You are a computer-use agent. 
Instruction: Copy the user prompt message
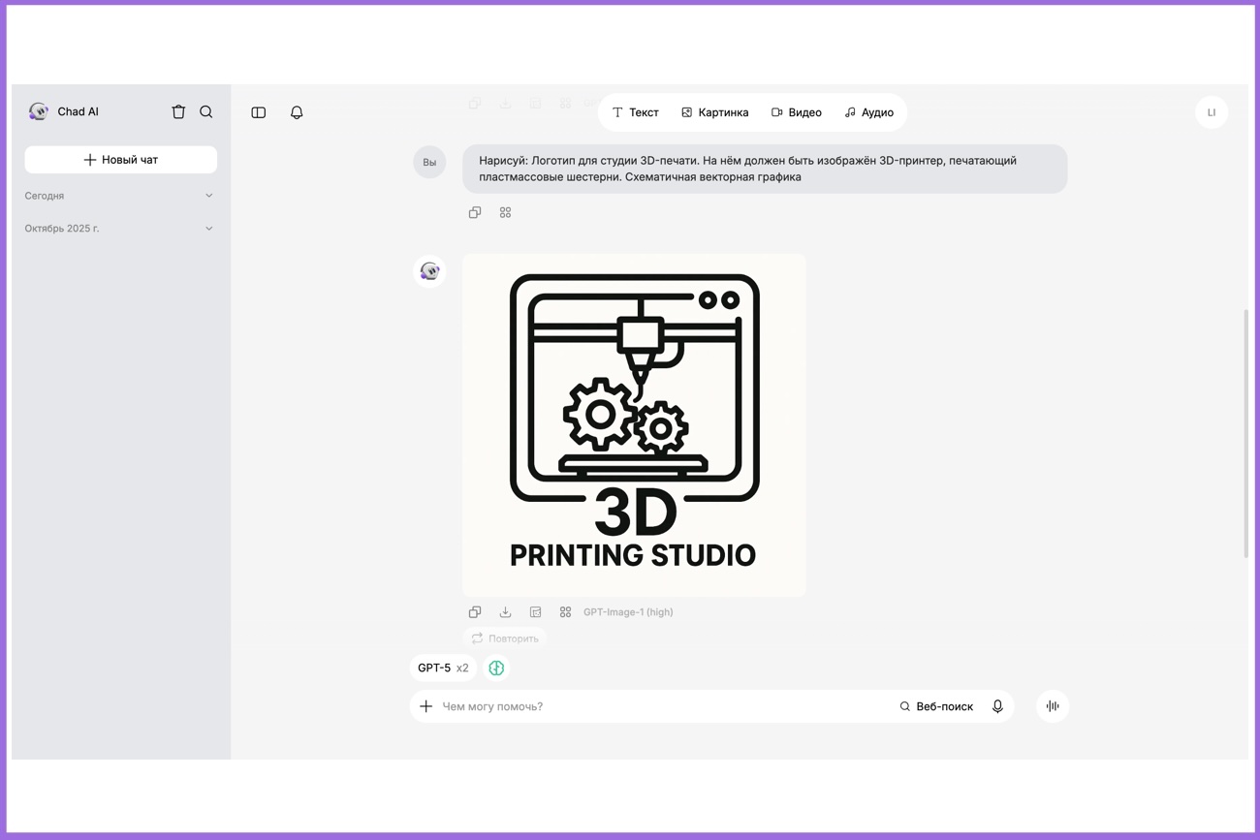(475, 212)
